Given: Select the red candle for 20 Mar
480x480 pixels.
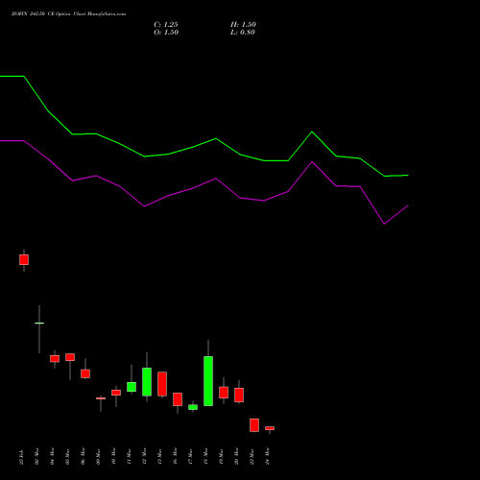Looking at the screenshot, I should pos(239,395).
